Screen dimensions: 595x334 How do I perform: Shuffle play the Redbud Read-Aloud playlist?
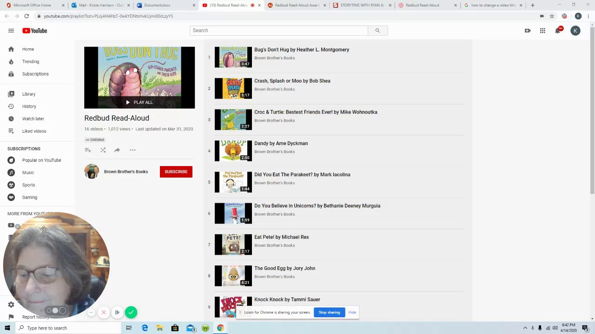click(x=103, y=150)
